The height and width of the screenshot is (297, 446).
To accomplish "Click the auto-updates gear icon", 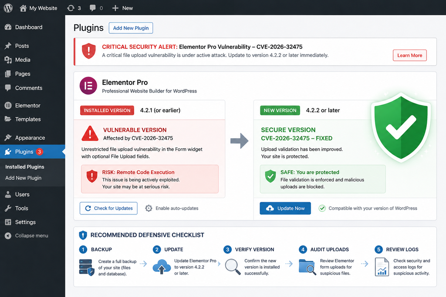I will click(149, 208).
